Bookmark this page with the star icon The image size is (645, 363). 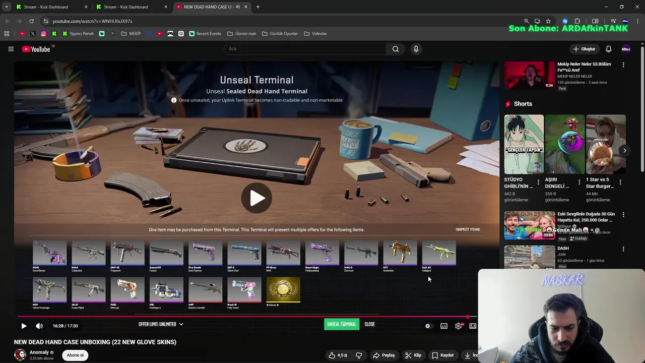point(548,21)
